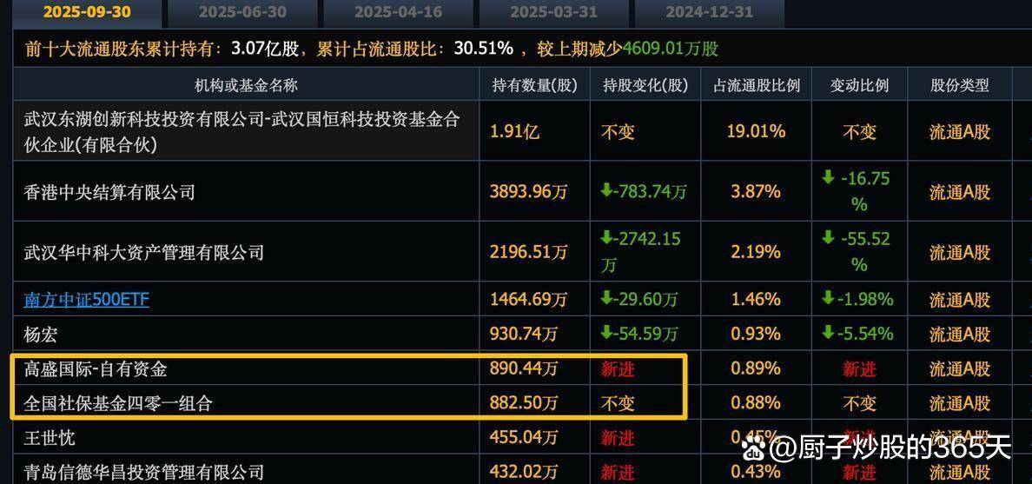The image size is (1032, 484).
Task: Click the down arrow next to -1.98%
Action: (828, 299)
